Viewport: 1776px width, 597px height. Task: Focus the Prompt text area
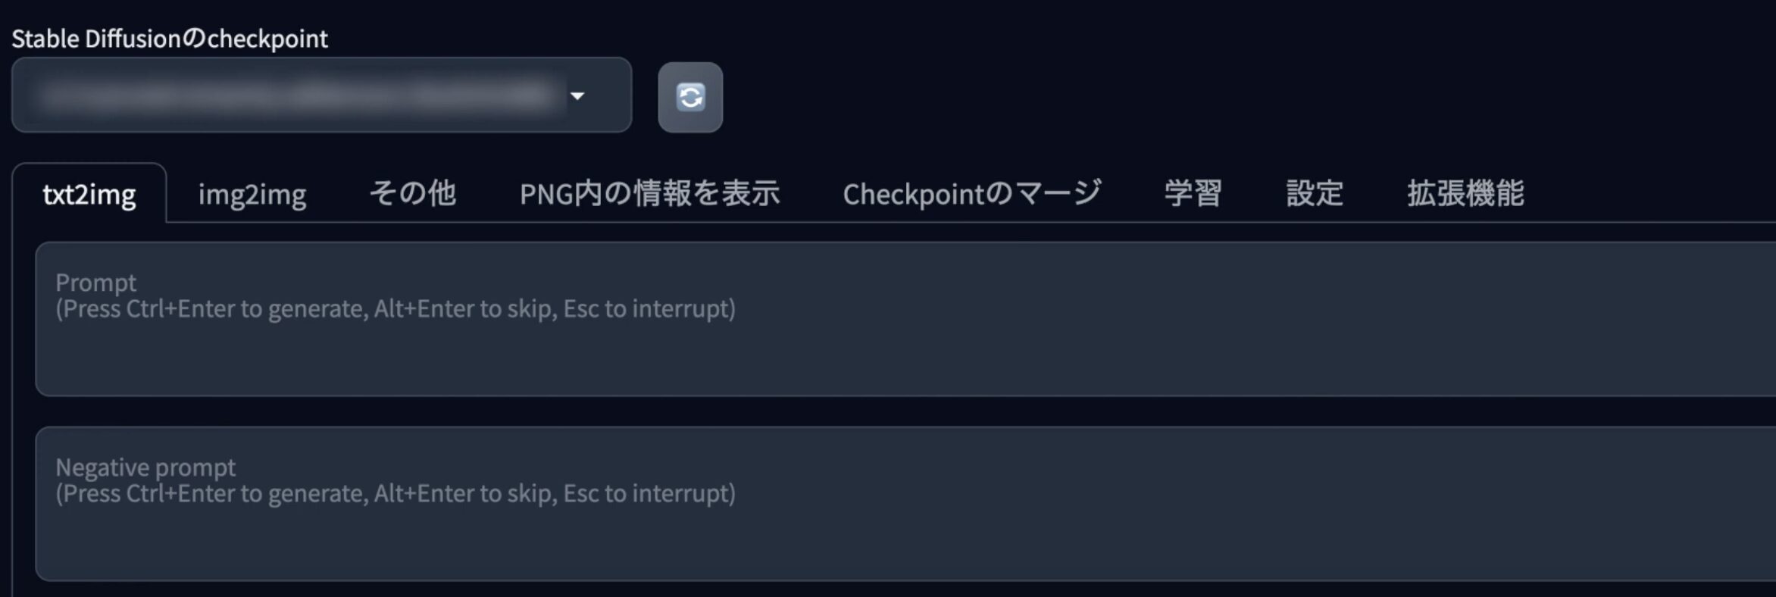point(905,319)
